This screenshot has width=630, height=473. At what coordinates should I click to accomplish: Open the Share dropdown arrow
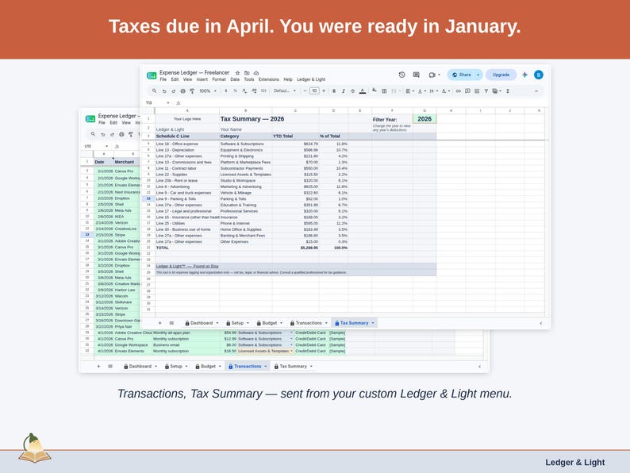tap(478, 75)
